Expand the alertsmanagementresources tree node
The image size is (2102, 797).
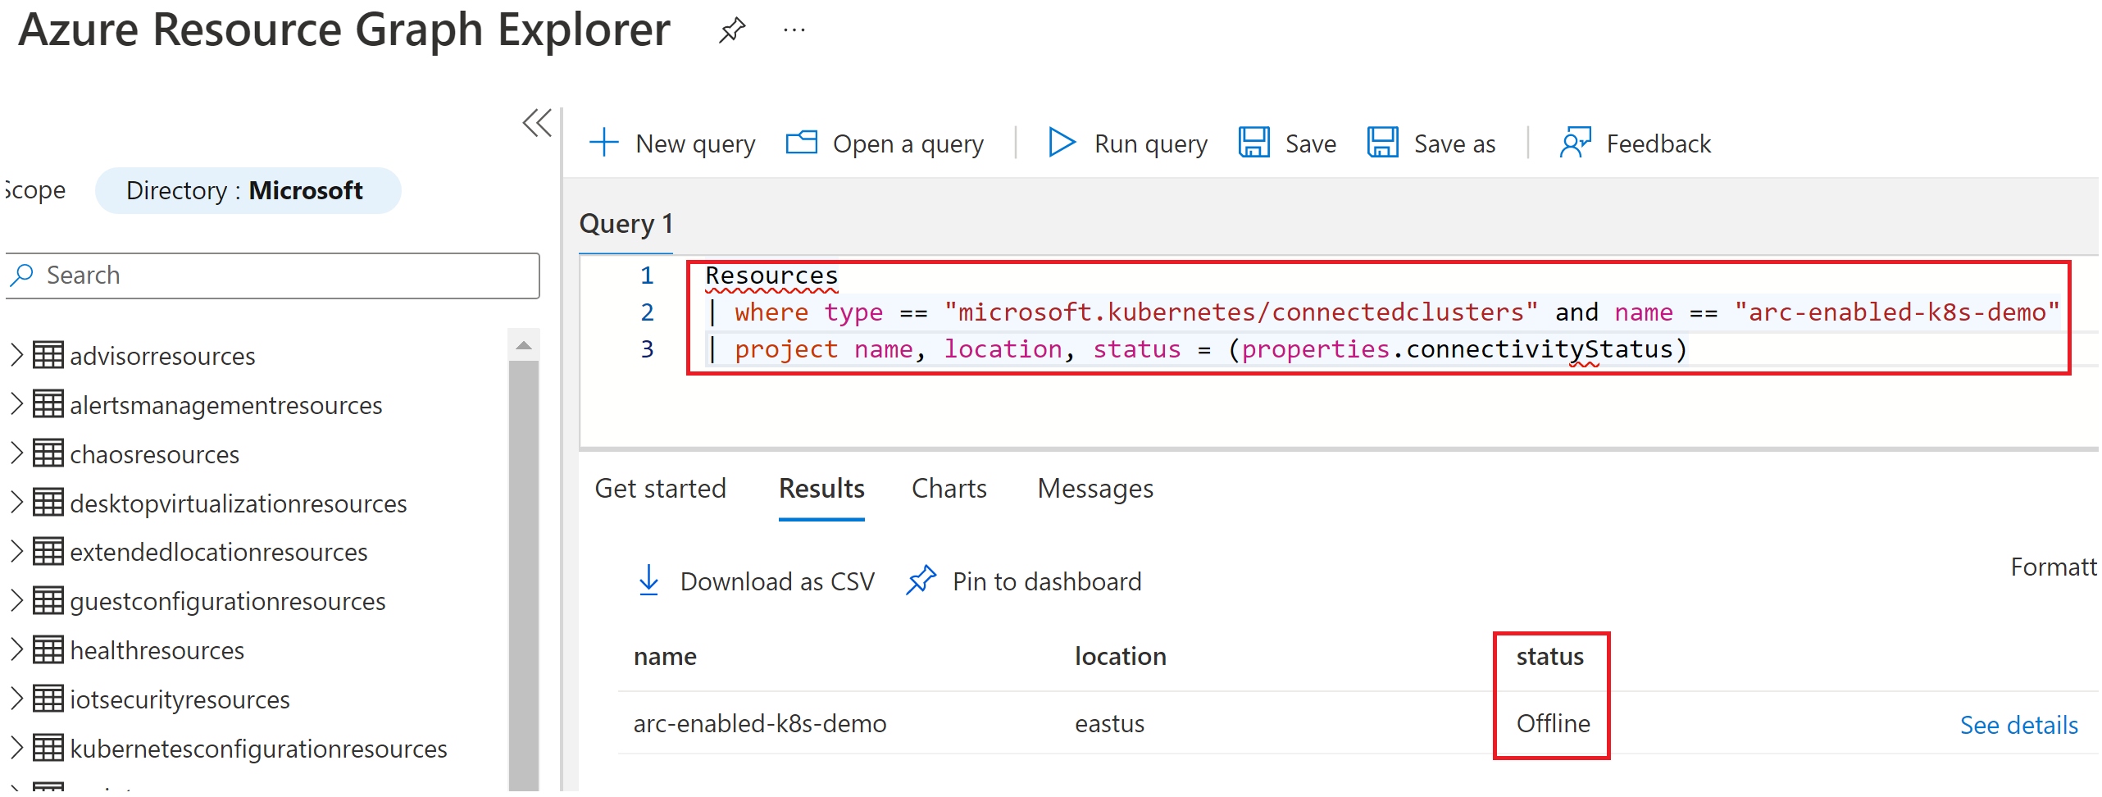(16, 404)
